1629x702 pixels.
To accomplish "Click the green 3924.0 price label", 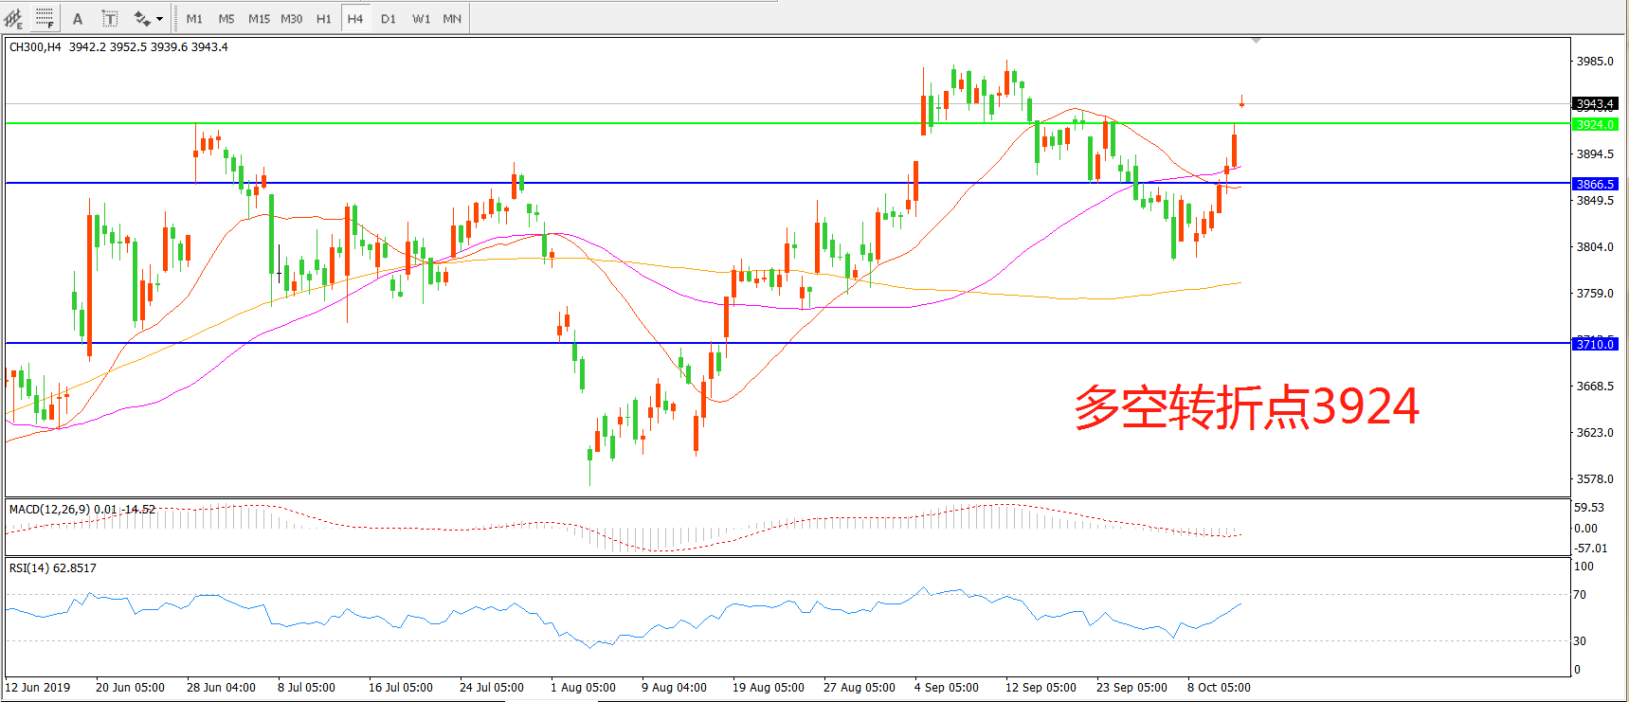I will (1595, 124).
